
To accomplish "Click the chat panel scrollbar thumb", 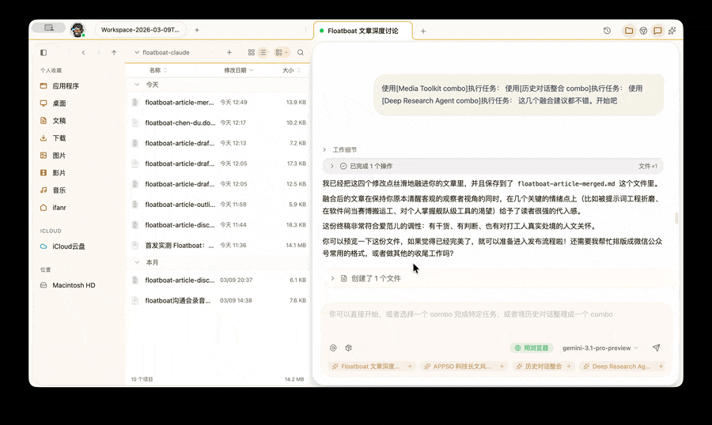I will (676, 218).
